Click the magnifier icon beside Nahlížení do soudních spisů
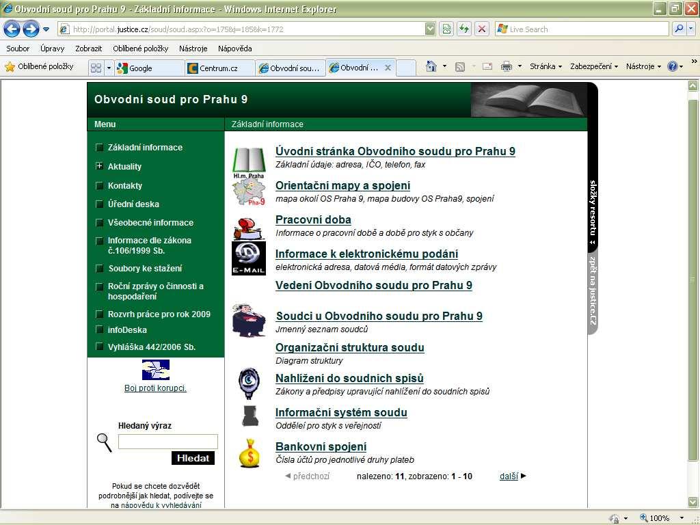This screenshot has height=525, width=700. pyautogui.click(x=249, y=383)
